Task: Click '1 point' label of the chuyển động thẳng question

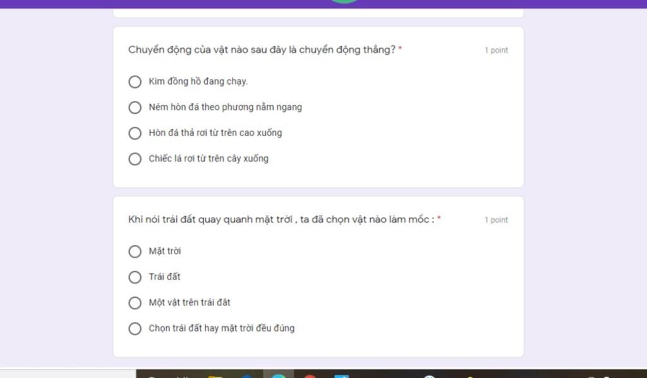Action: click(496, 50)
